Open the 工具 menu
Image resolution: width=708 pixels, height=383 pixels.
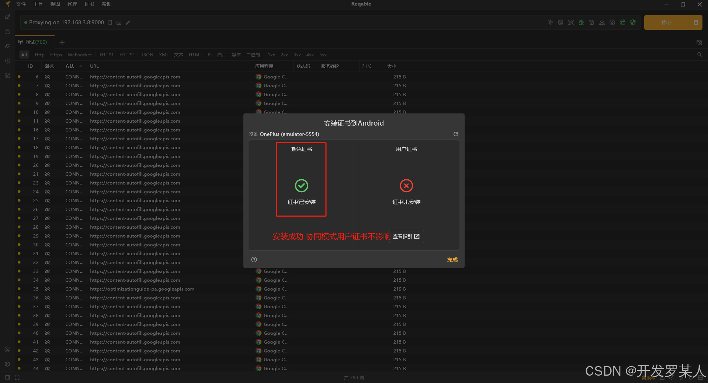(x=38, y=4)
